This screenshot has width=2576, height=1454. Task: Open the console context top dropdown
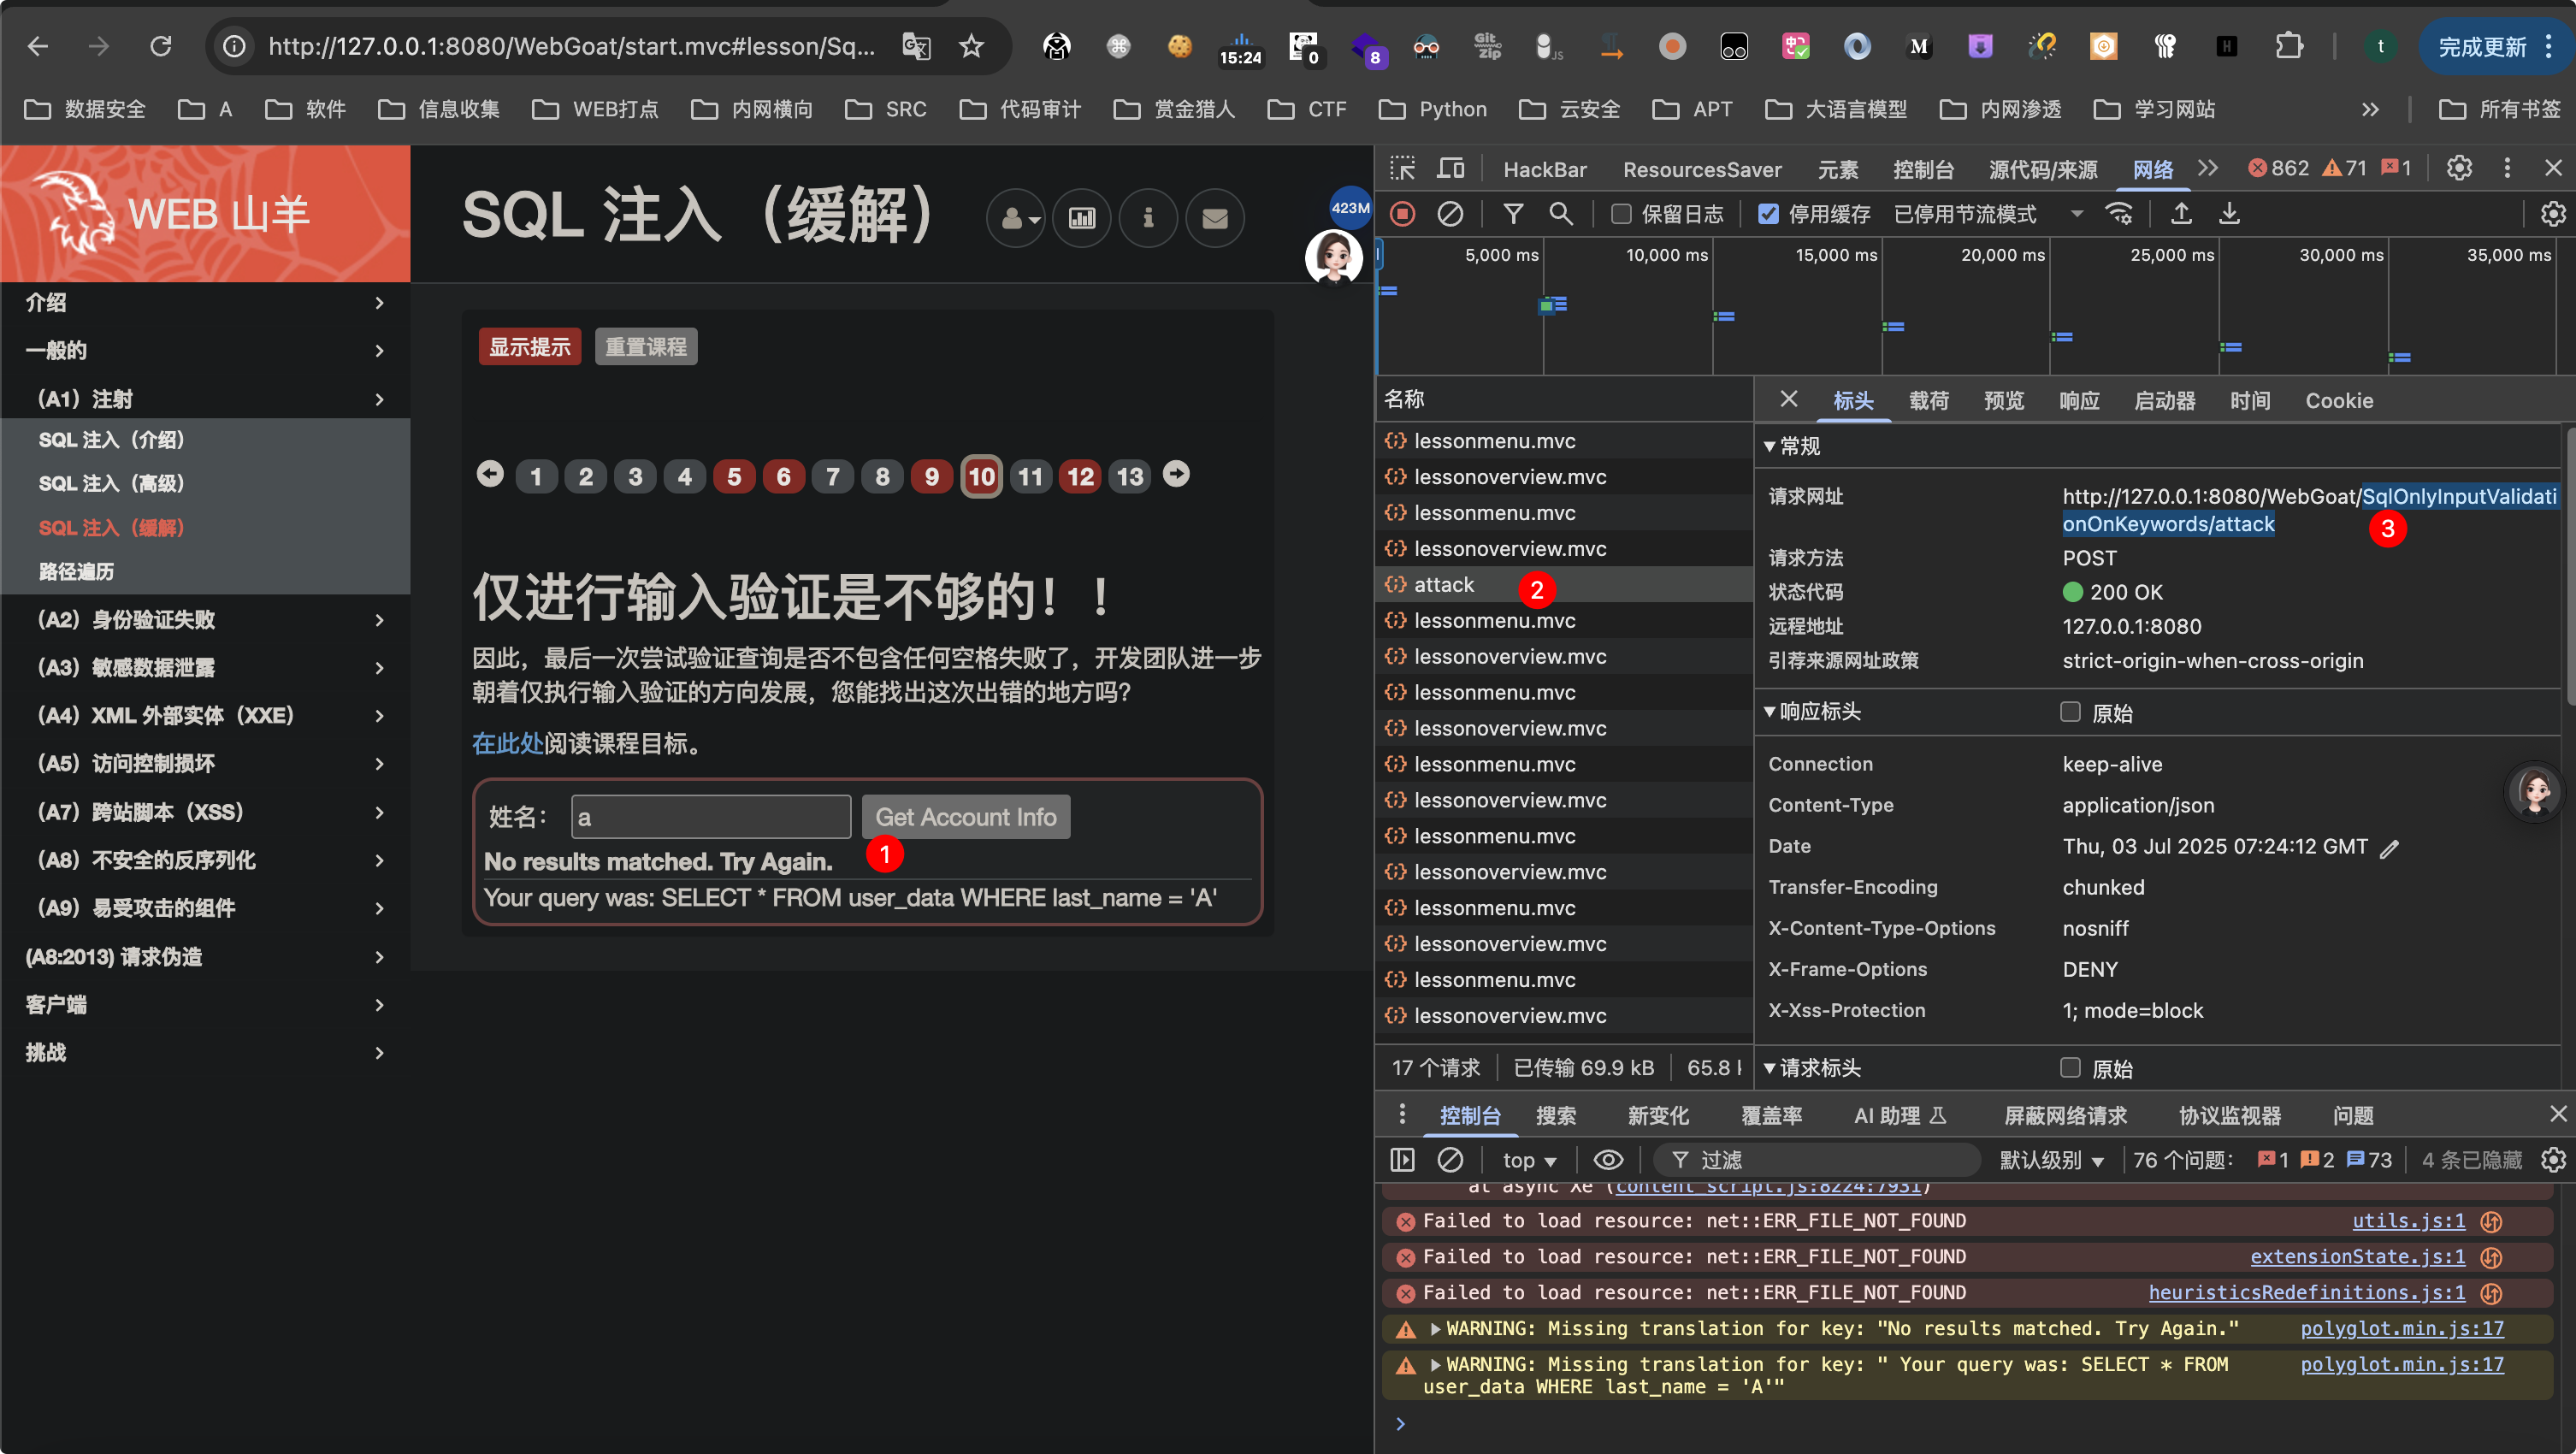pyautogui.click(x=1529, y=1160)
